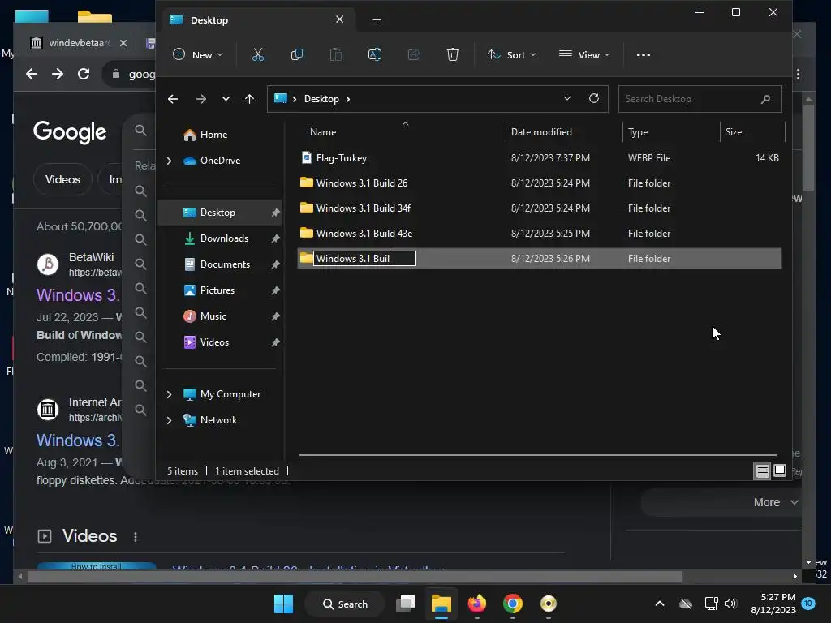Open Firefox from the taskbar
Screen dimensions: 831x623
coord(477,604)
